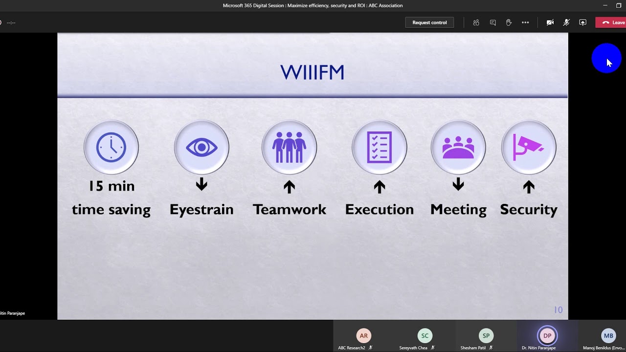The height and width of the screenshot is (352, 626).
Task: Select ABC Research2 participant avatar
Action: [363, 336]
